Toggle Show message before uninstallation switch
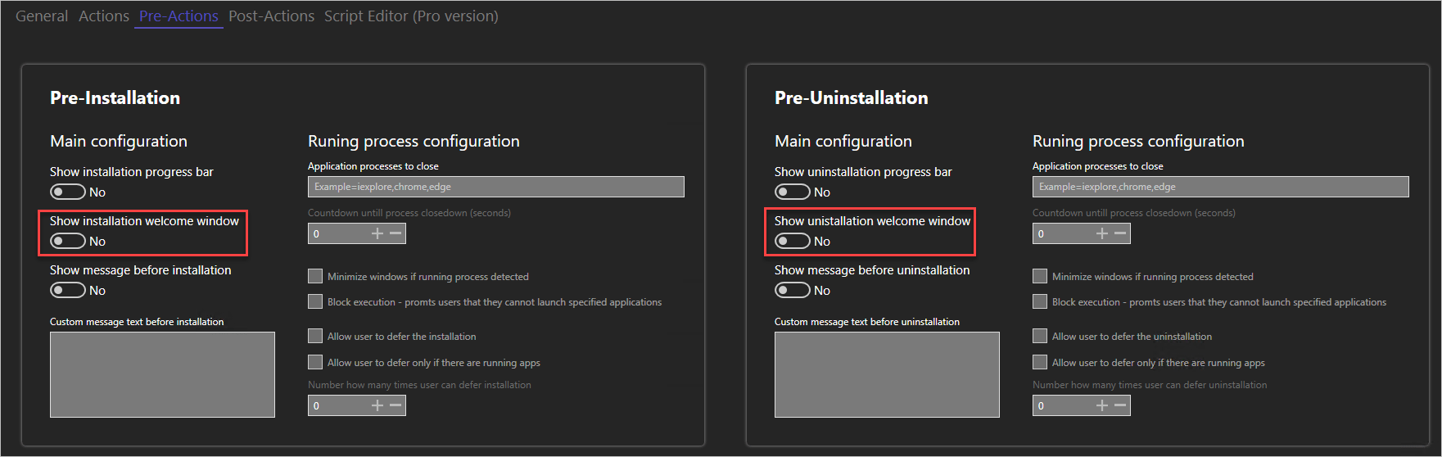 click(793, 290)
